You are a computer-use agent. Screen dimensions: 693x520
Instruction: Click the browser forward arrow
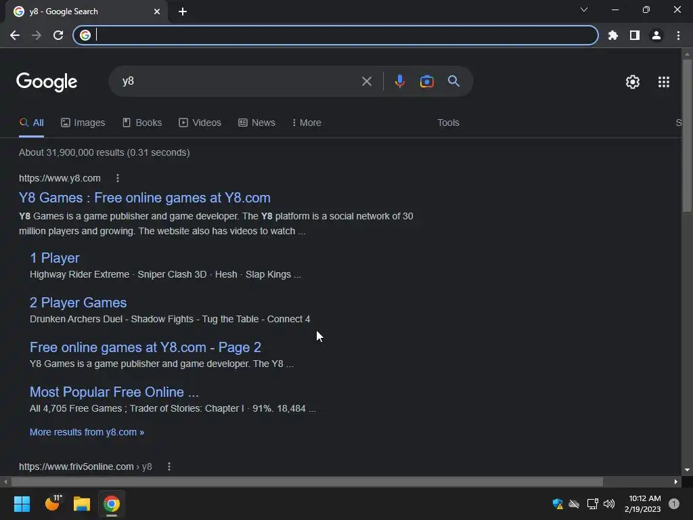point(37,35)
